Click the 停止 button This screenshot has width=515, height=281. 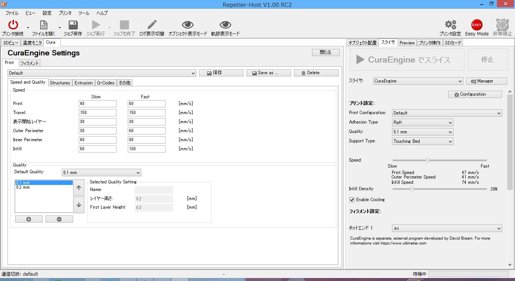click(488, 60)
